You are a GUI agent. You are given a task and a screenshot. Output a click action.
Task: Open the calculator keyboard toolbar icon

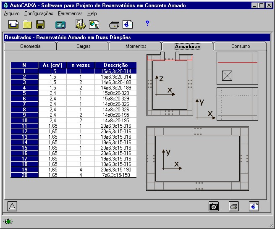[x=60, y=25]
